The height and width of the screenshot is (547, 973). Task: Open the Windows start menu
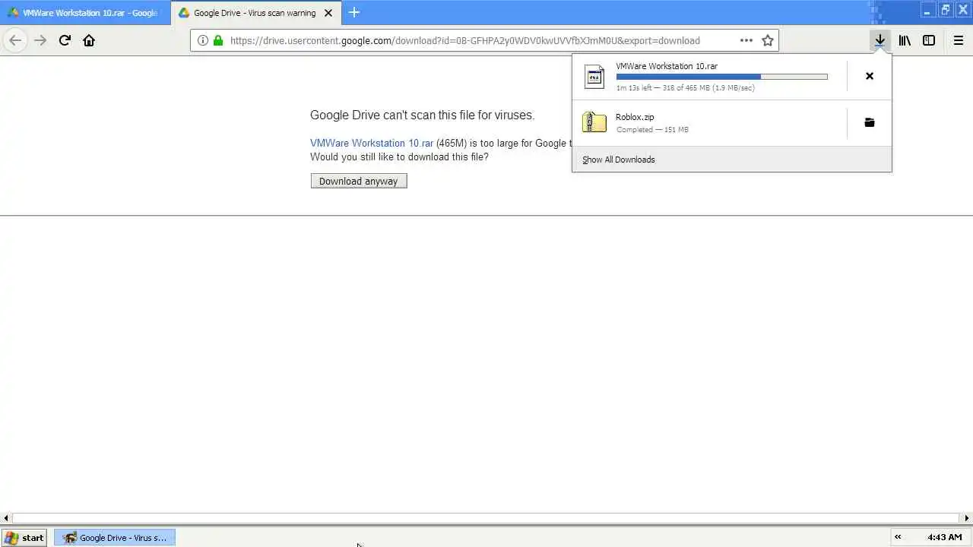pos(24,537)
